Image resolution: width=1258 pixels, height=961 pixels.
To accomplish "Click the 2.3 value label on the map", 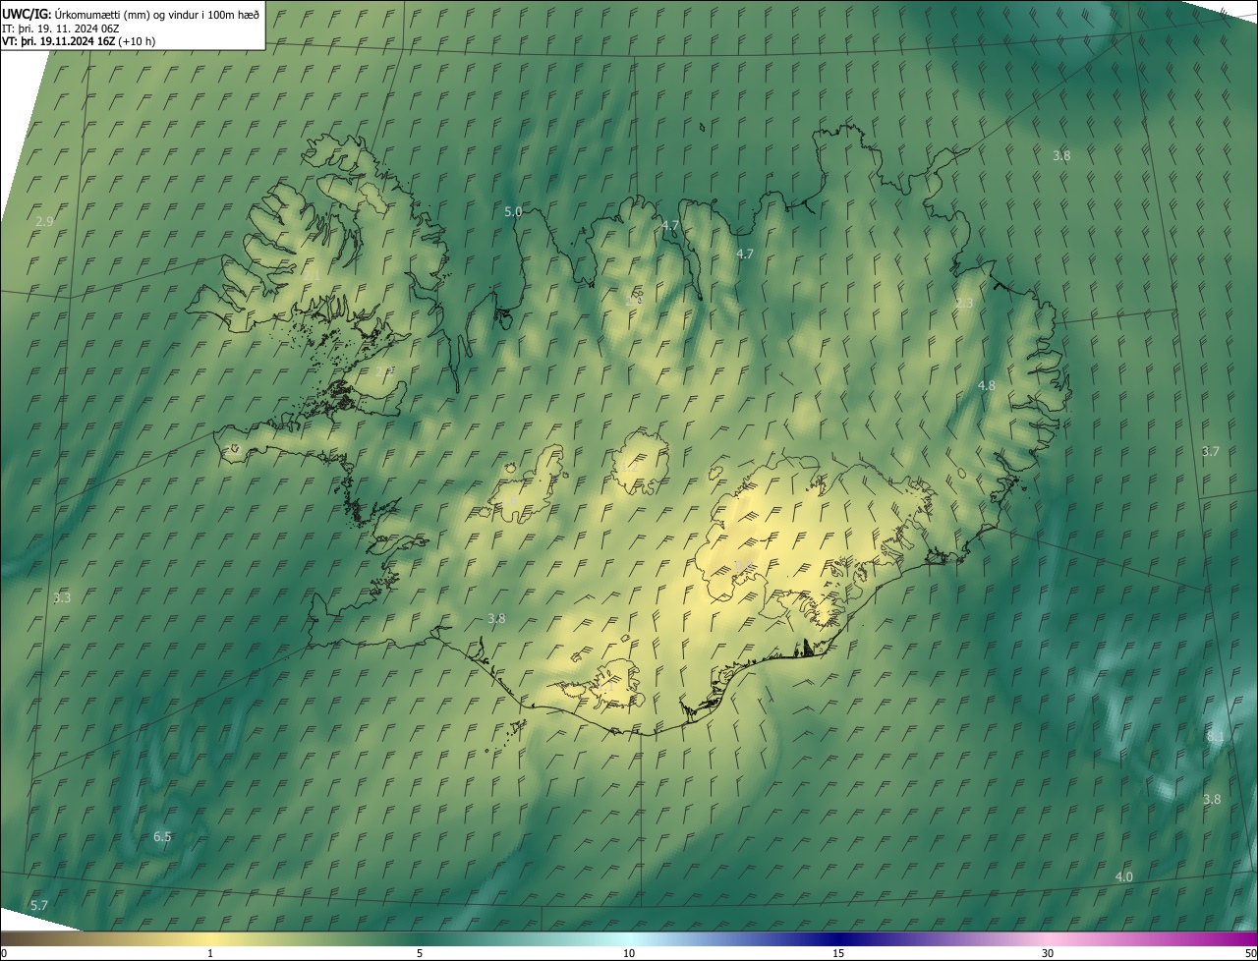I will [x=964, y=304].
